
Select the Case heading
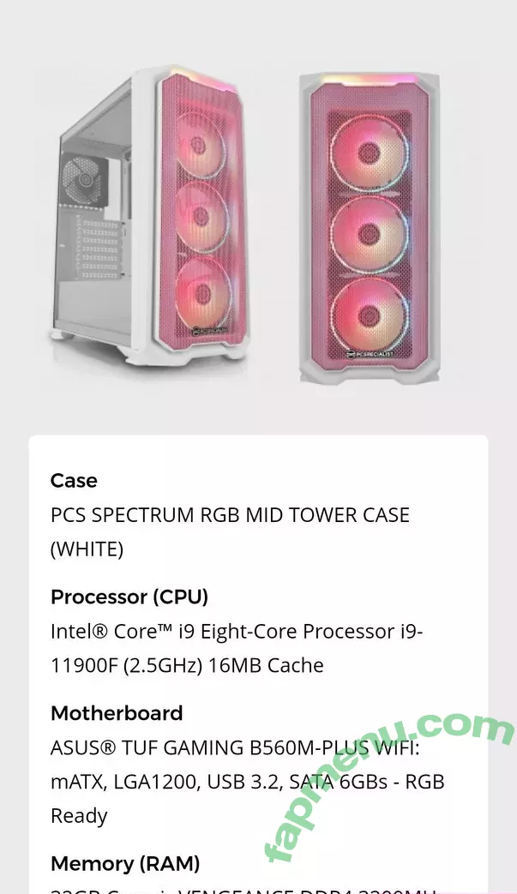click(74, 480)
